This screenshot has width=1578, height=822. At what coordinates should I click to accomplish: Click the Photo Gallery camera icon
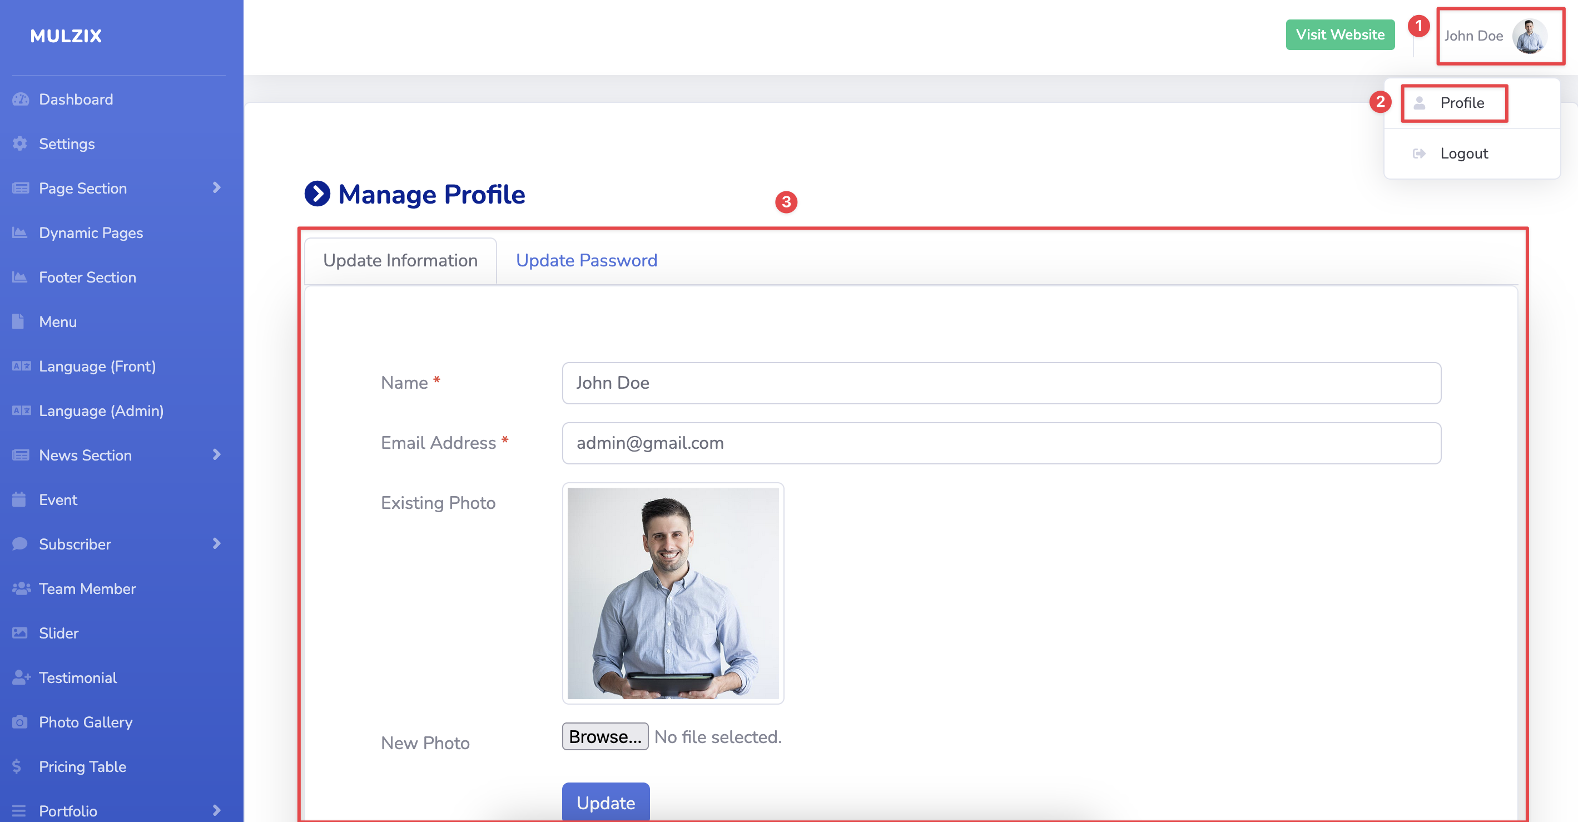click(19, 721)
